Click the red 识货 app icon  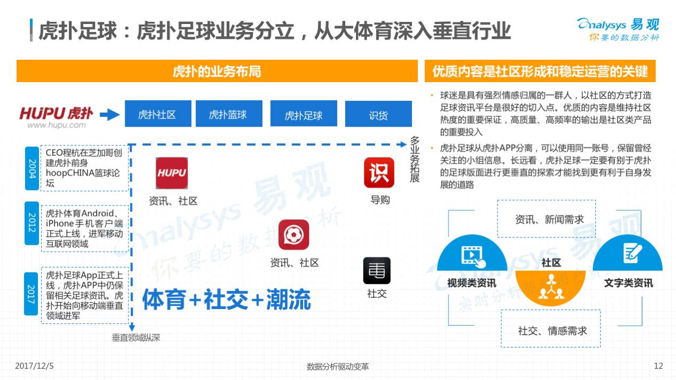click(379, 172)
